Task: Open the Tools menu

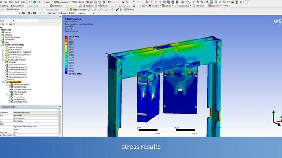Action: [17, 2]
